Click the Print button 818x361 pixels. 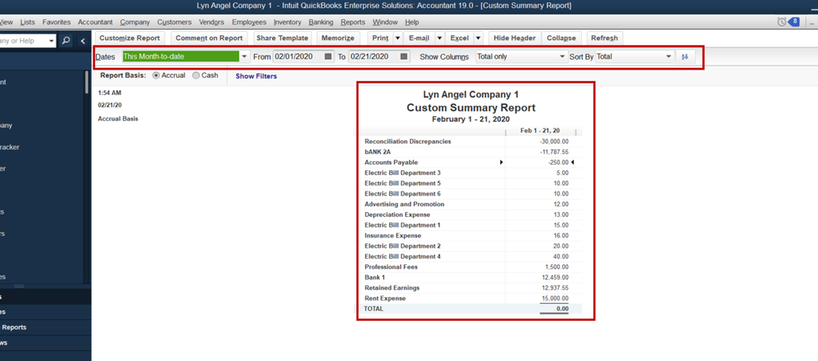[x=380, y=38]
